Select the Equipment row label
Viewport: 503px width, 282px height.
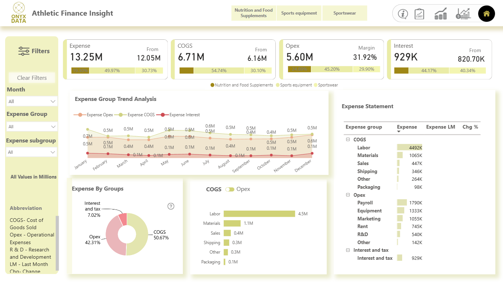(x=369, y=211)
